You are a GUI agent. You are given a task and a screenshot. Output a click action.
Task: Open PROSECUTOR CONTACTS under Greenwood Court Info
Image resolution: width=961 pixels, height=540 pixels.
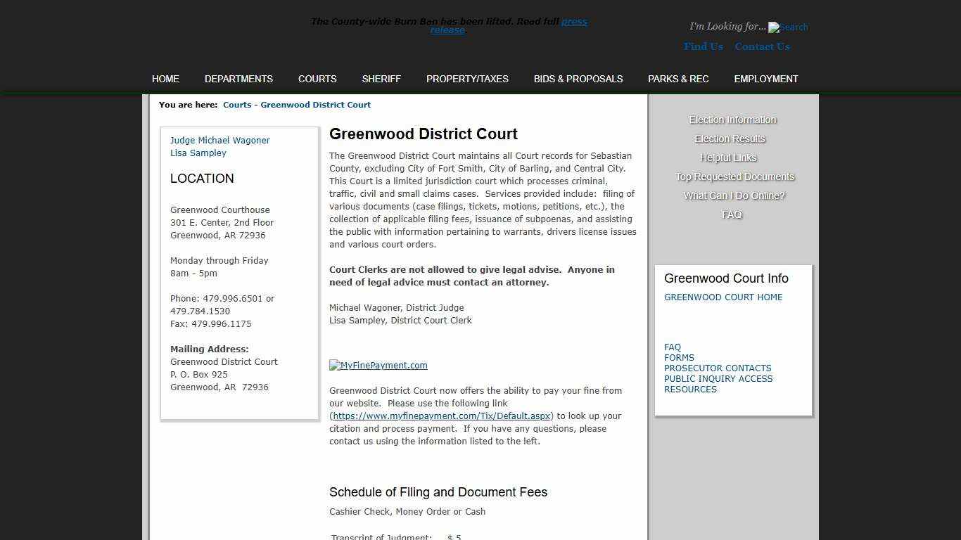pyautogui.click(x=718, y=368)
